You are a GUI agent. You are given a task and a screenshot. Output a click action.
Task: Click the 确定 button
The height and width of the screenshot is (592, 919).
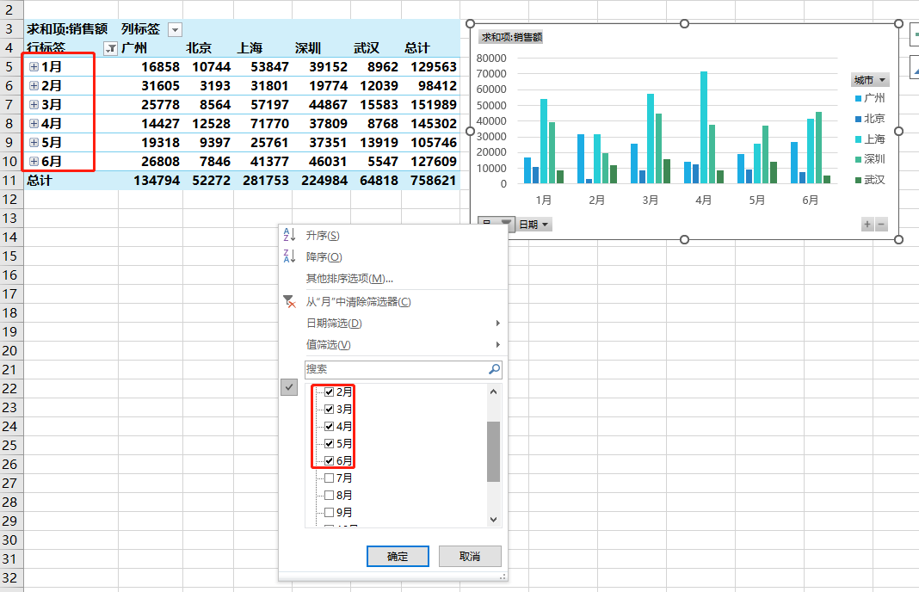point(398,556)
